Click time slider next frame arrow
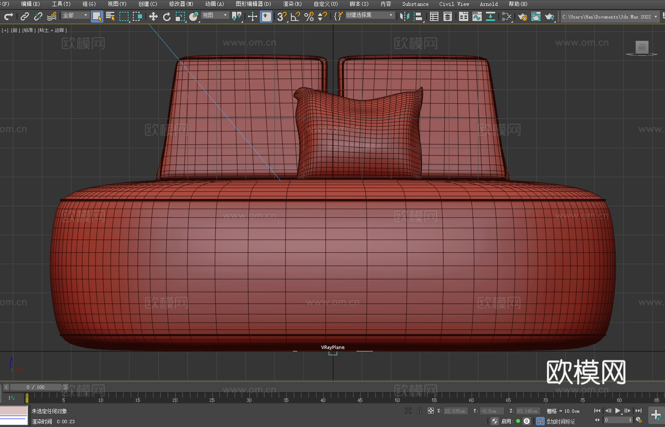The height and width of the screenshot is (427, 665). pos(65,387)
